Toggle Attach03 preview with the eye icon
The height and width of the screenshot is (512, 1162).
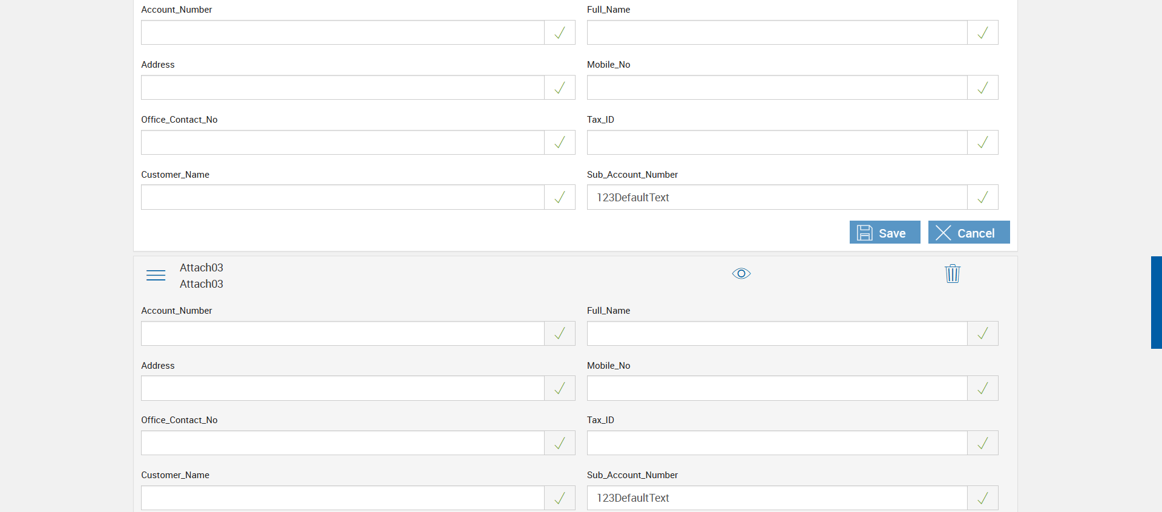pos(741,274)
